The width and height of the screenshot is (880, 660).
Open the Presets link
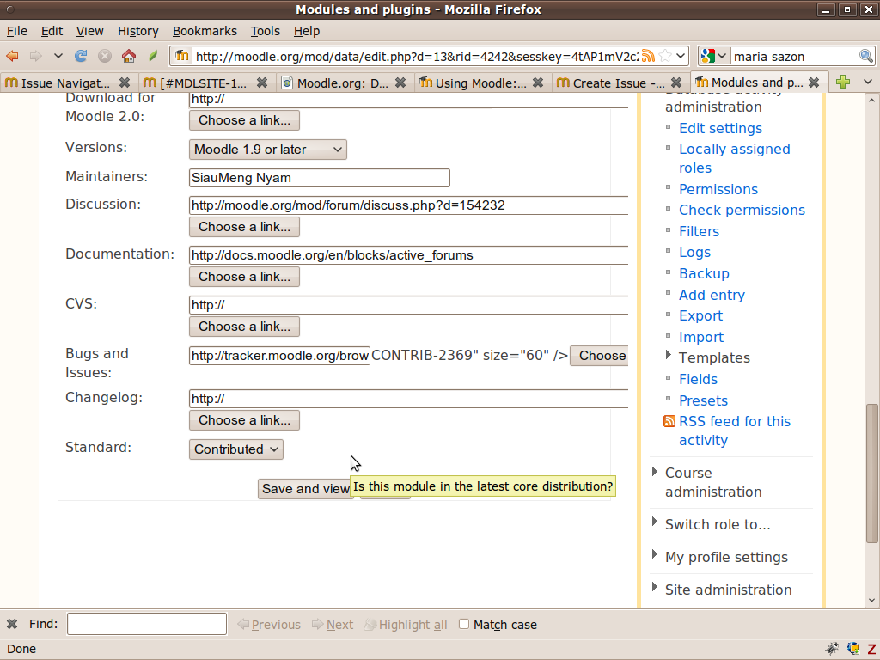(x=703, y=400)
